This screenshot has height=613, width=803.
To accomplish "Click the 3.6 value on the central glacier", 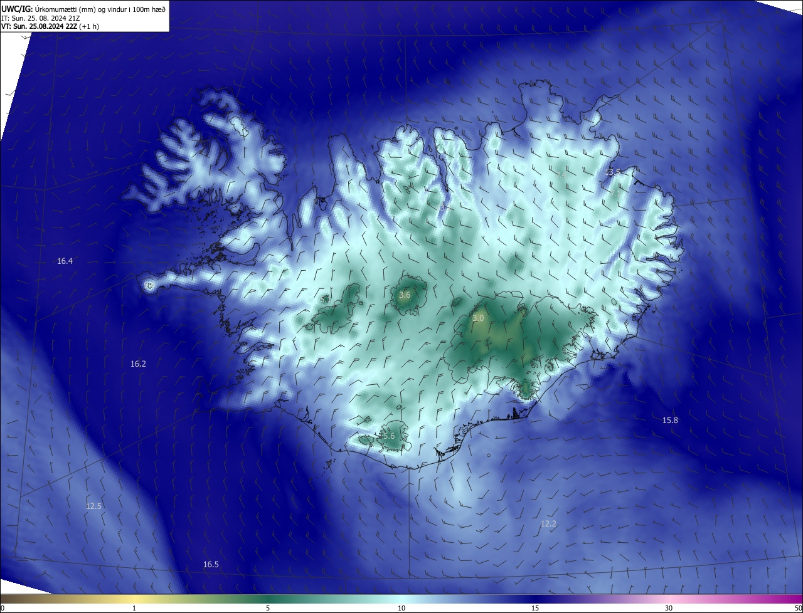I will (x=405, y=295).
